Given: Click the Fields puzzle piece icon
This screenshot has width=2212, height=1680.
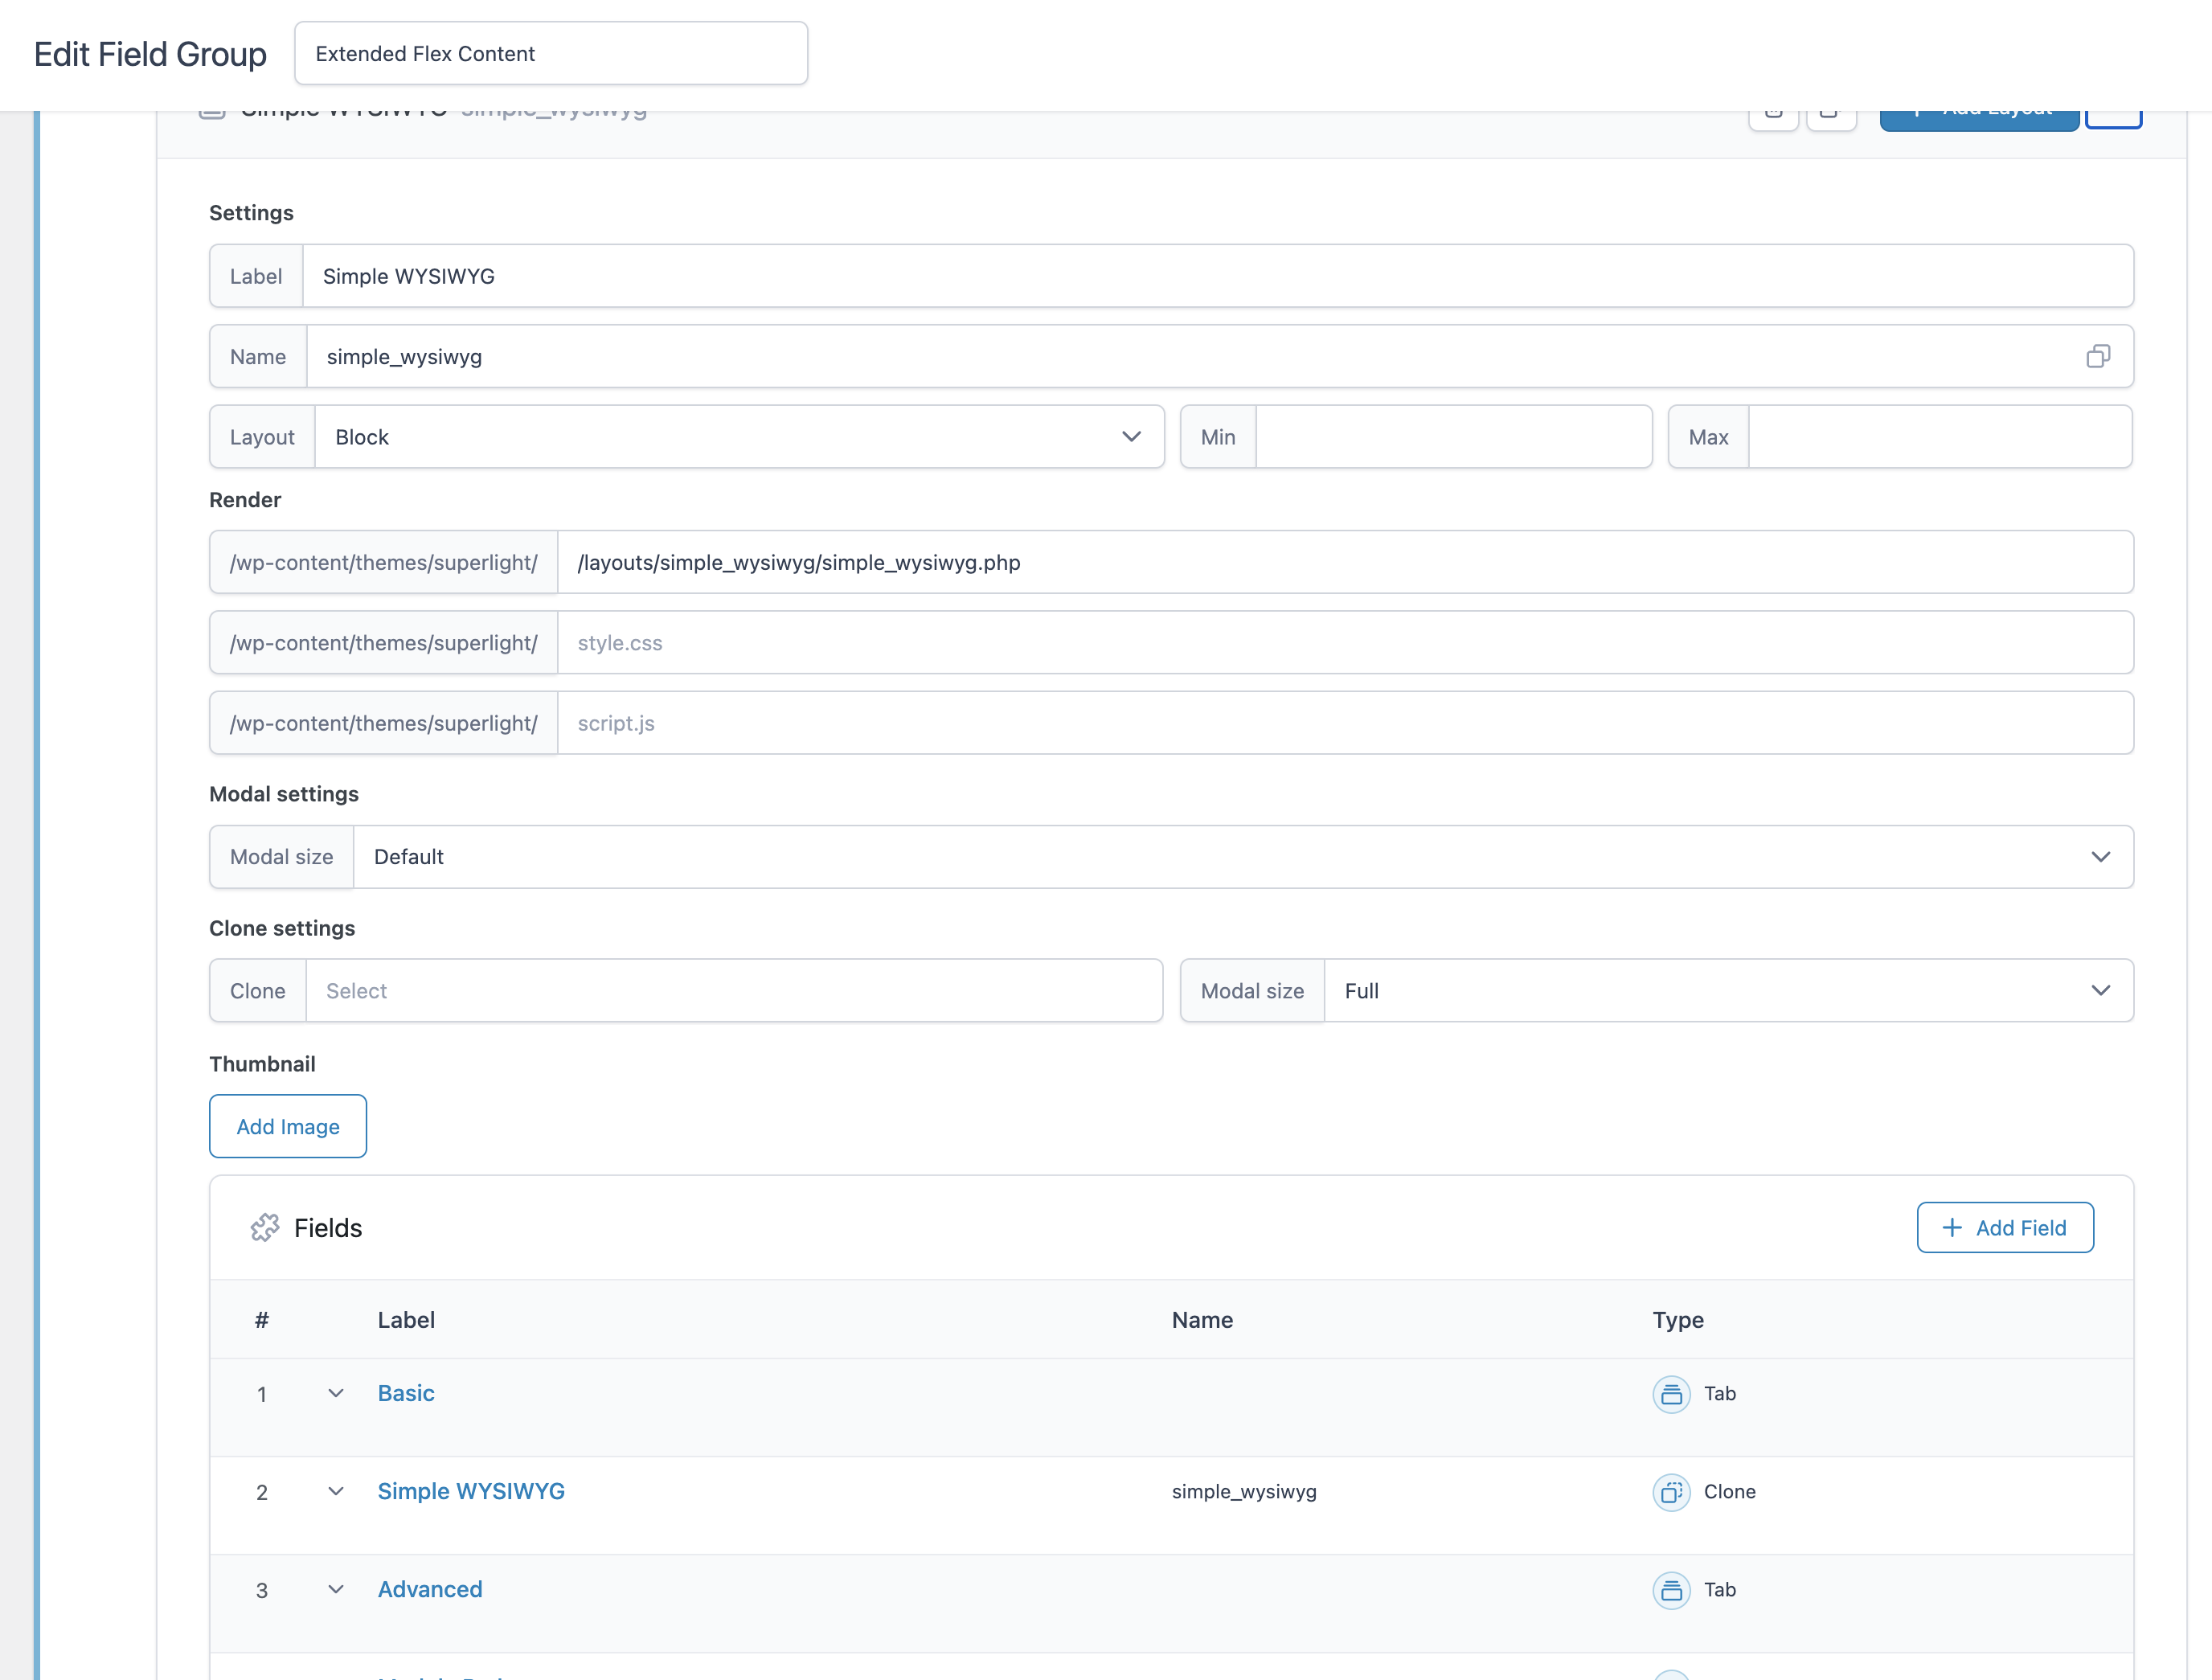Looking at the screenshot, I should (265, 1227).
